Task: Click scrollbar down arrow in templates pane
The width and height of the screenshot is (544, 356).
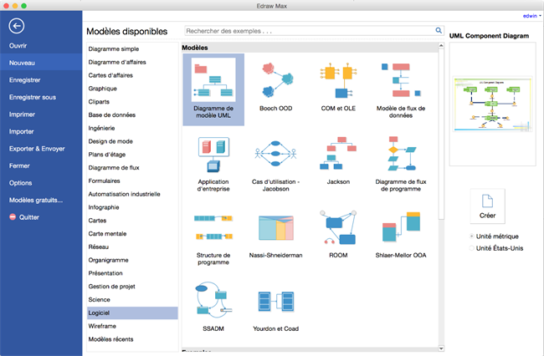Action: tap(441, 348)
